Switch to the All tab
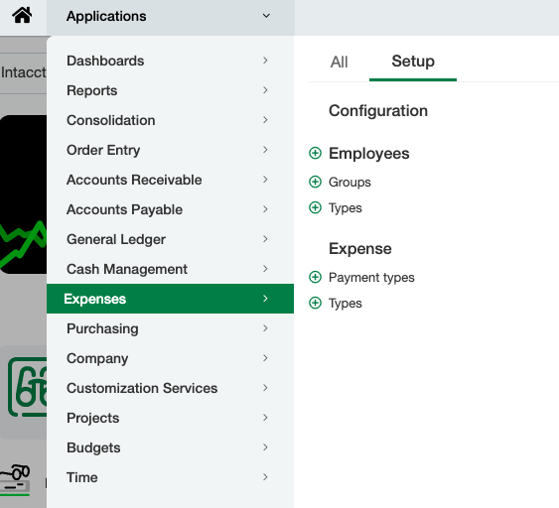559x508 pixels. (339, 62)
